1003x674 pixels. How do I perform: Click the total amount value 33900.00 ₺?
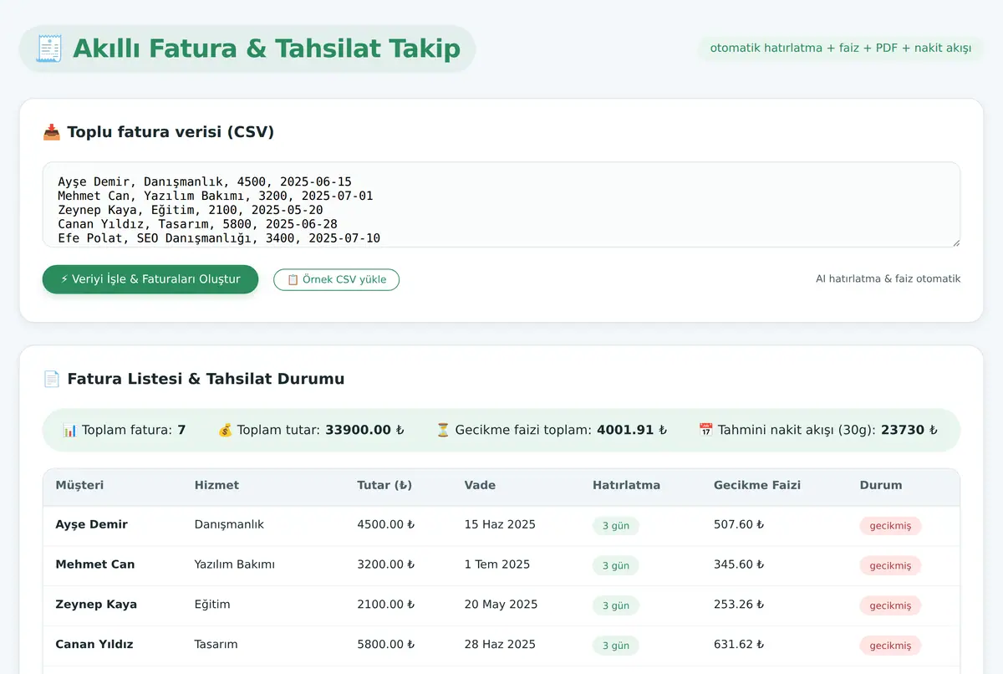364,430
